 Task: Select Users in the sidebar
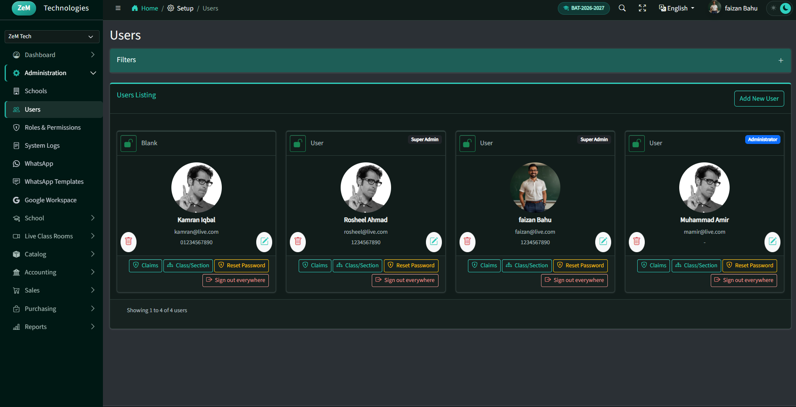[x=54, y=110]
